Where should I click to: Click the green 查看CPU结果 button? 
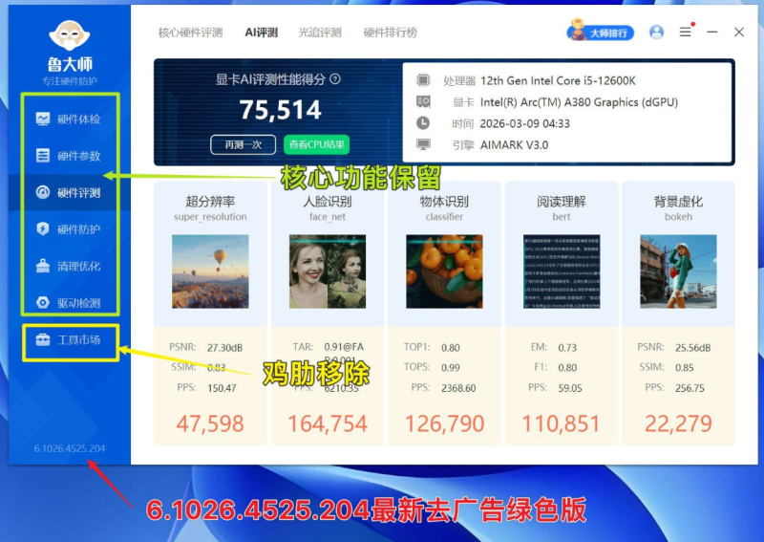click(x=316, y=144)
